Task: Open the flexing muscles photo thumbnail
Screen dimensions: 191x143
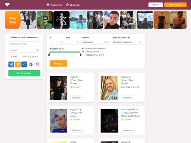Action: pos(178,20)
